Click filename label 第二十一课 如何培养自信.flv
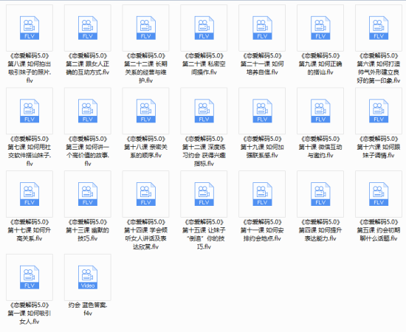This screenshot has height=332, width=406. click(x=262, y=64)
